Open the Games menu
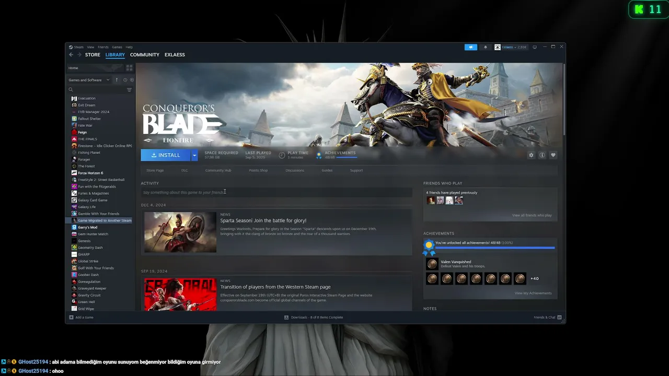This screenshot has height=376, width=669. click(117, 47)
